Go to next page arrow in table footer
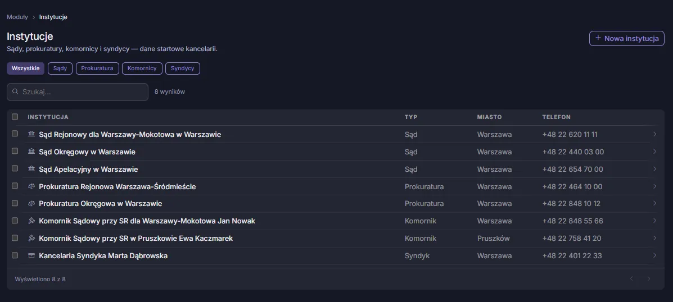Image resolution: width=673 pixels, height=302 pixels. tap(649, 279)
